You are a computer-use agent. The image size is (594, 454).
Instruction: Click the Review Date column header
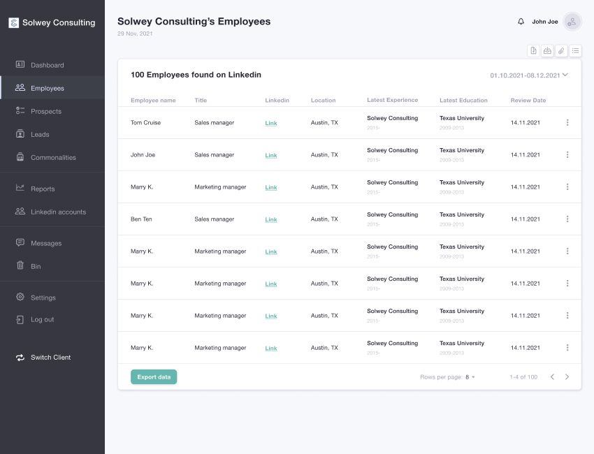point(528,101)
